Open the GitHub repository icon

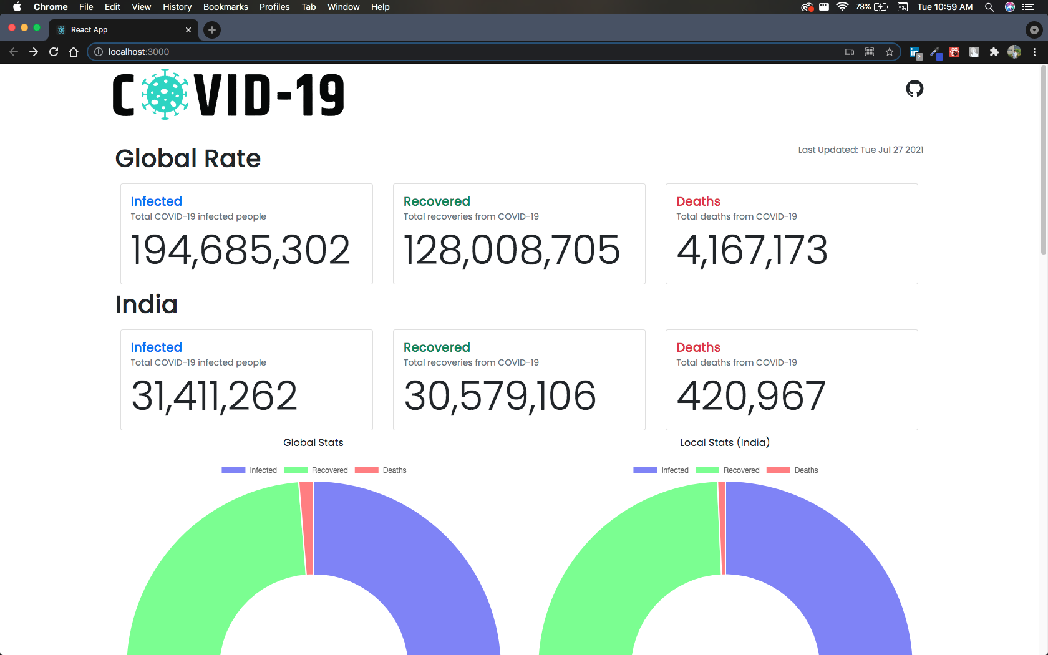pos(915,89)
